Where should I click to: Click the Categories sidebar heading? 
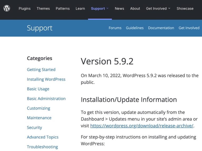point(39,58)
